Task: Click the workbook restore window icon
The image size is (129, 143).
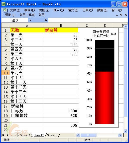Action: point(121,15)
